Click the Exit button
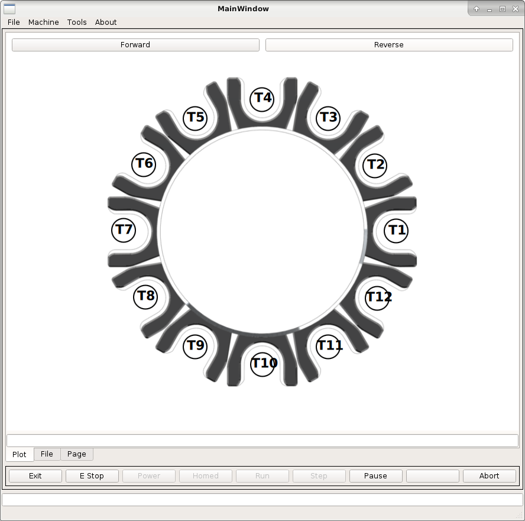Screen dimensions: 525x521 [35, 476]
